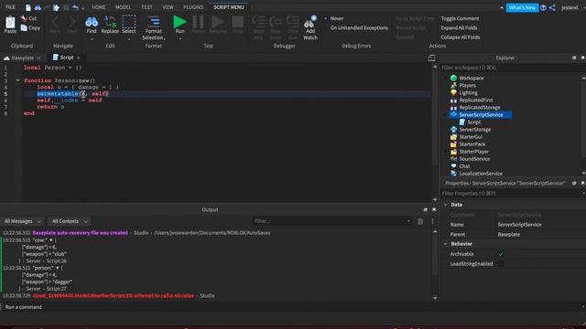
Task: Open Find with the binoculars icon
Action: [x=92, y=22]
